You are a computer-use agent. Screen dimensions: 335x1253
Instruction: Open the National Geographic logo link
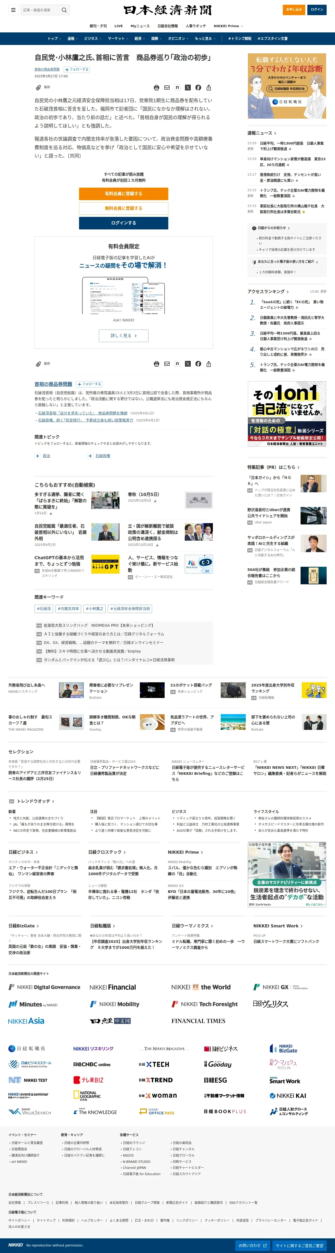pos(87,1095)
